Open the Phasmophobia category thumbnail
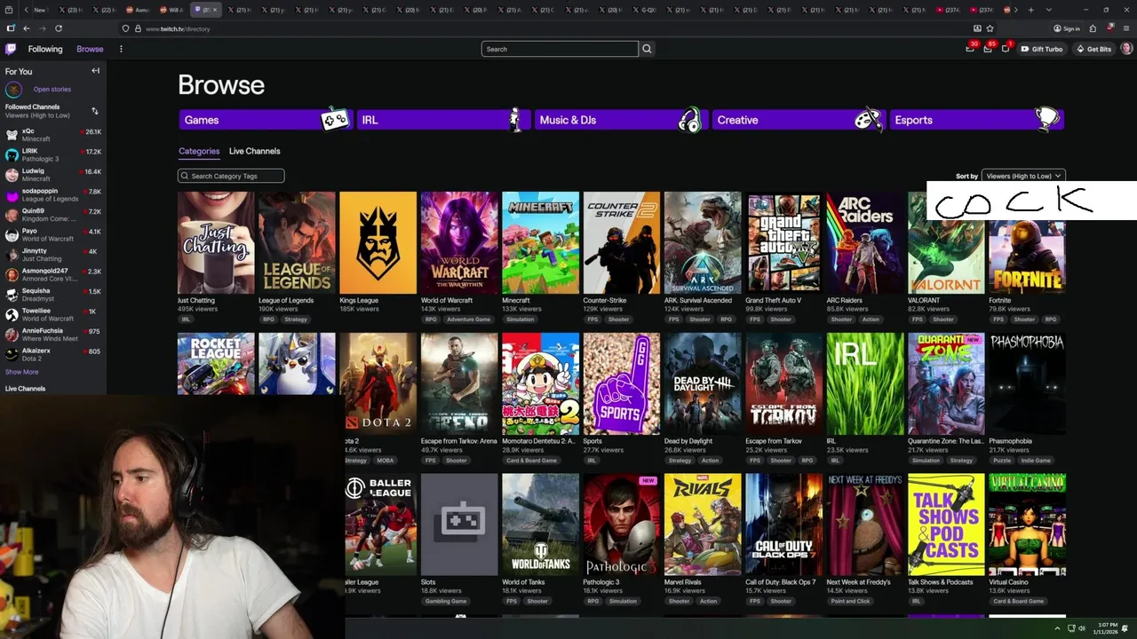The width and height of the screenshot is (1137, 639). 1027,383
